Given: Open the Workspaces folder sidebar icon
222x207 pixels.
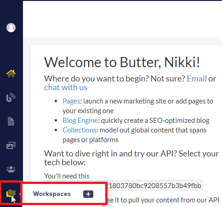Looking at the screenshot, I should click(11, 193).
